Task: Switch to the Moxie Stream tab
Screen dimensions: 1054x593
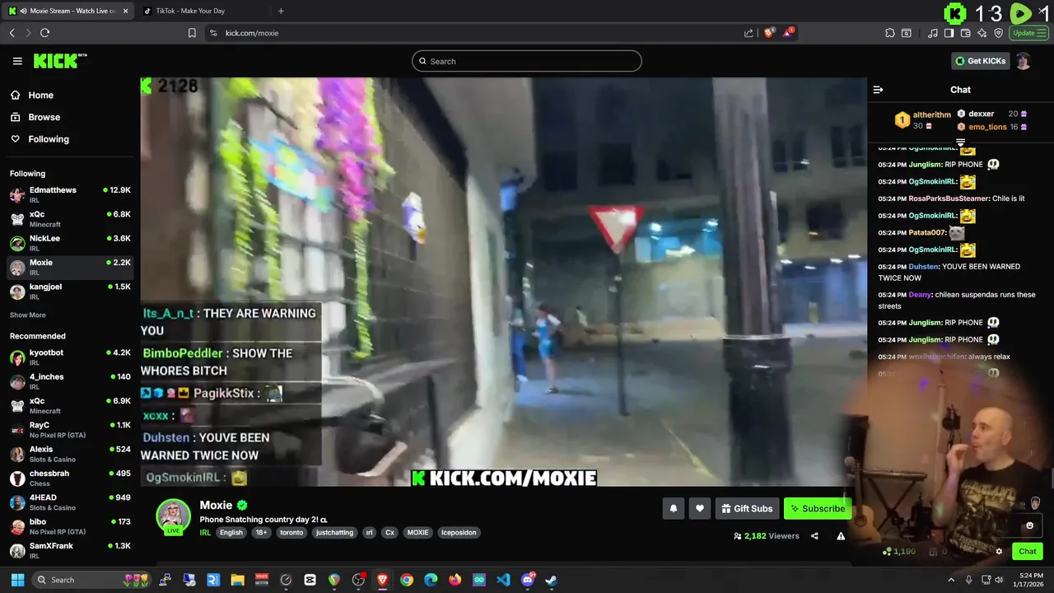Action: click(68, 11)
